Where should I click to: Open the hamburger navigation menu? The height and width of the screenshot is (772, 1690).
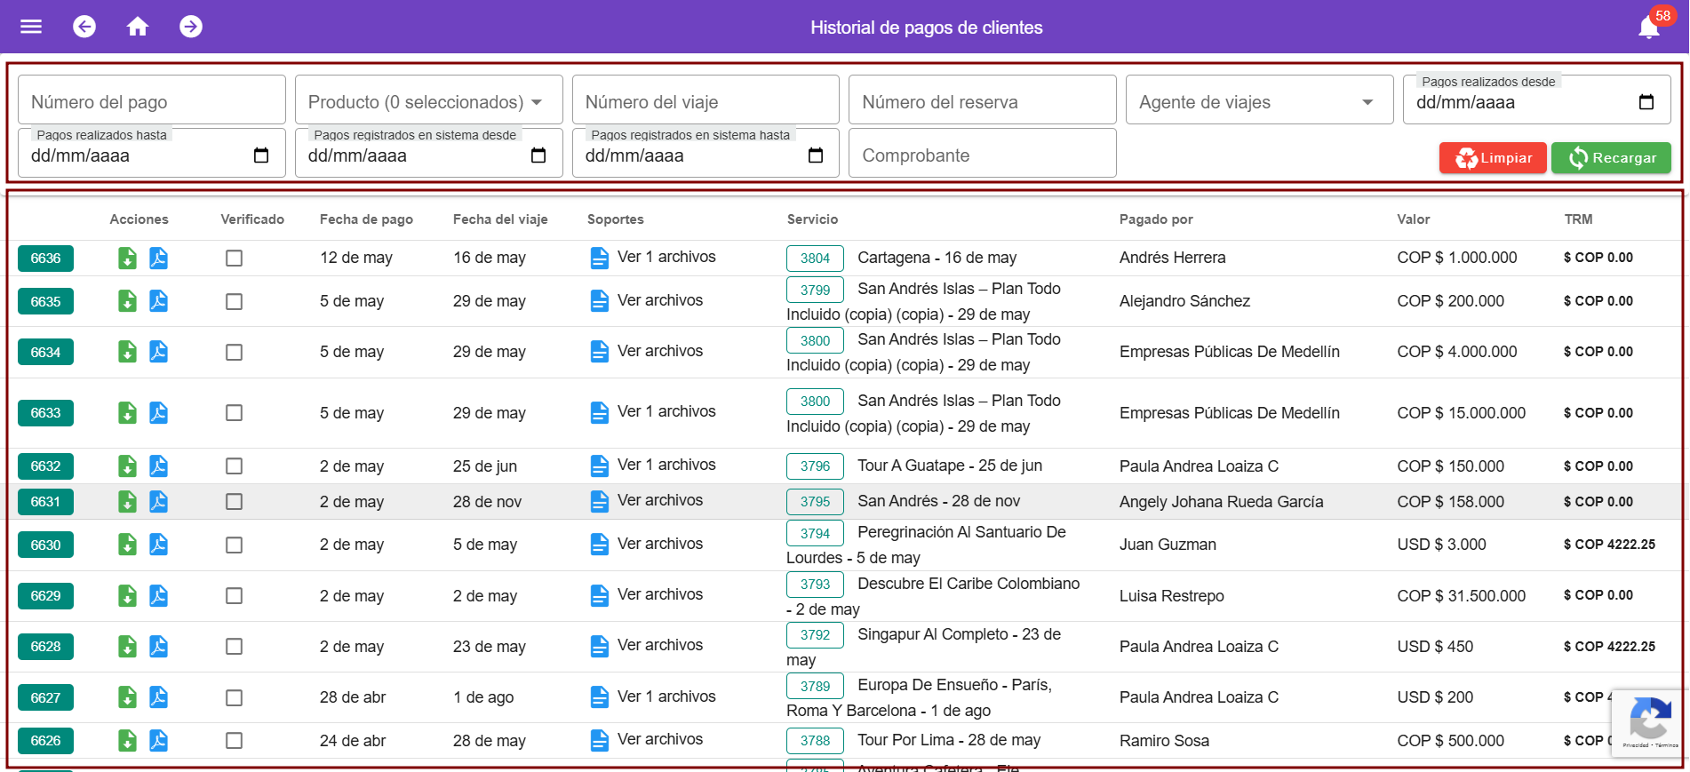(x=31, y=27)
